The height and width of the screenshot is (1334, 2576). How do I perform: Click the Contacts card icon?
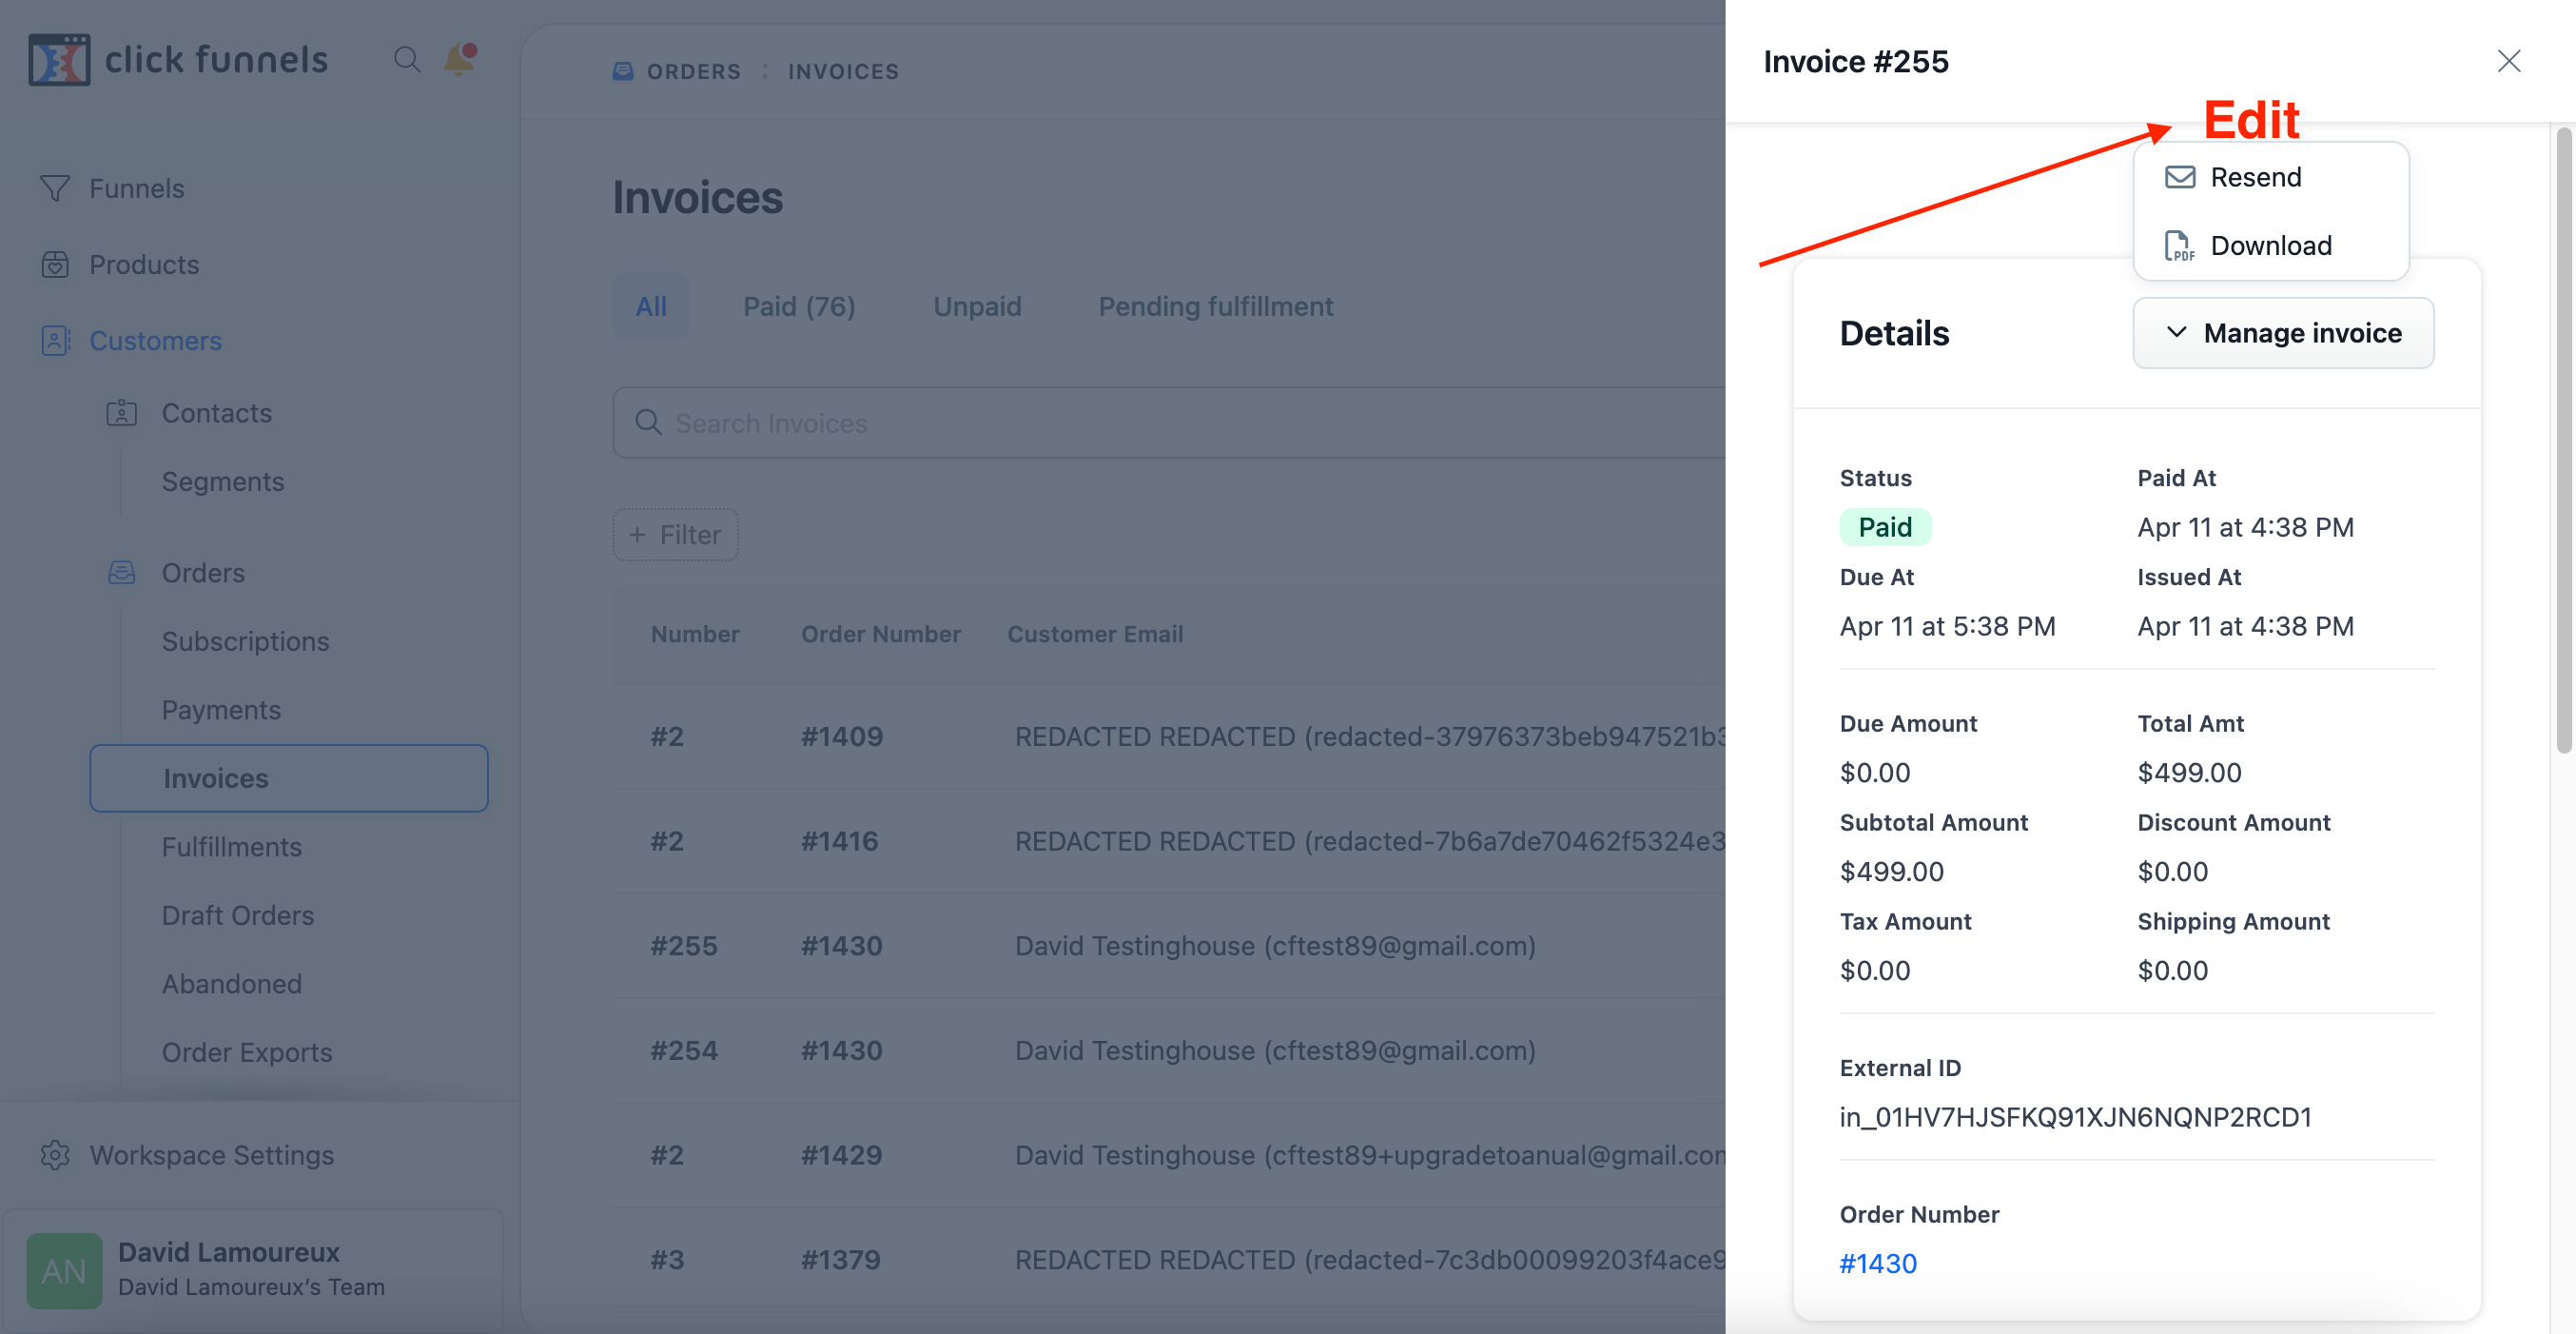[122, 413]
